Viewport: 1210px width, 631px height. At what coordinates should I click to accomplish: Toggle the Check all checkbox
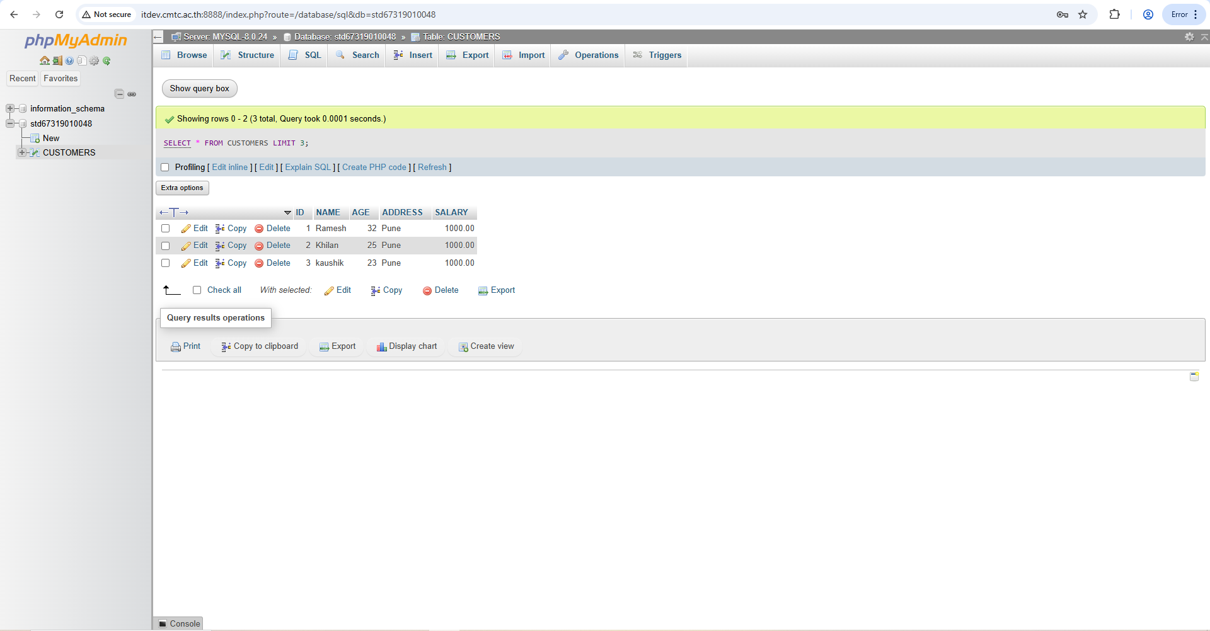(x=197, y=290)
